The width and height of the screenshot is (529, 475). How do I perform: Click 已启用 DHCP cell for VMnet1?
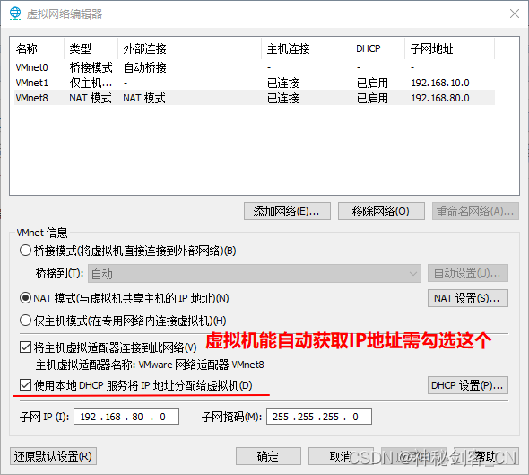[x=372, y=83]
